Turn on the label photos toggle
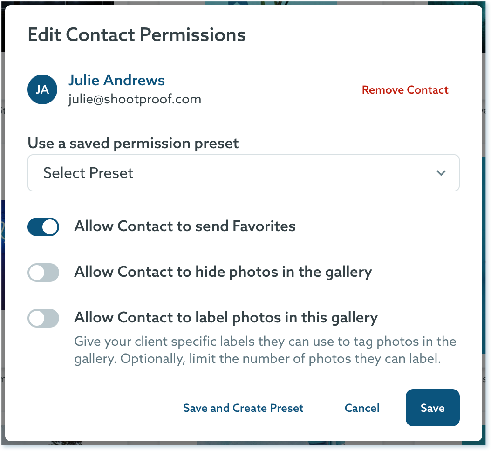The height and width of the screenshot is (451, 491). pyautogui.click(x=43, y=318)
